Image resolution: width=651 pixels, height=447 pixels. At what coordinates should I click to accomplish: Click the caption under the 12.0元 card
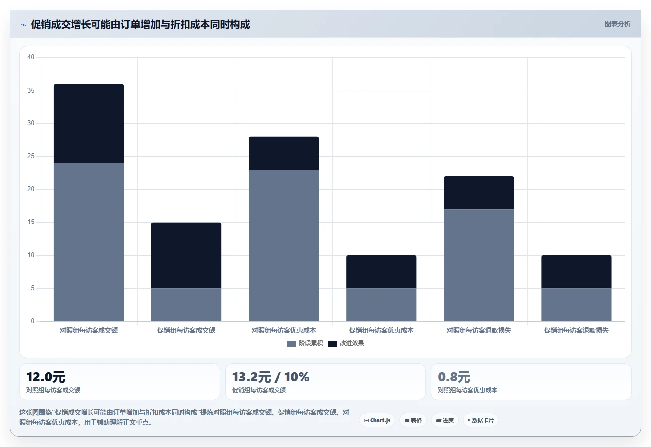[53, 390]
